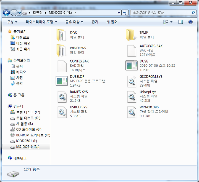199x182 pixels.
Task: Open the 라이브러리에 포함 menu
Action: point(41,22)
